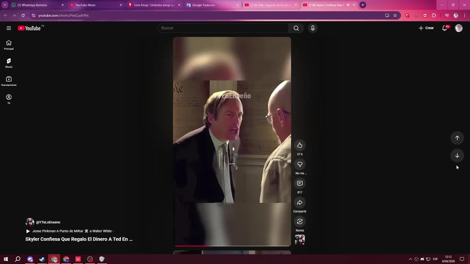Start voice search with the microphone

(312, 28)
